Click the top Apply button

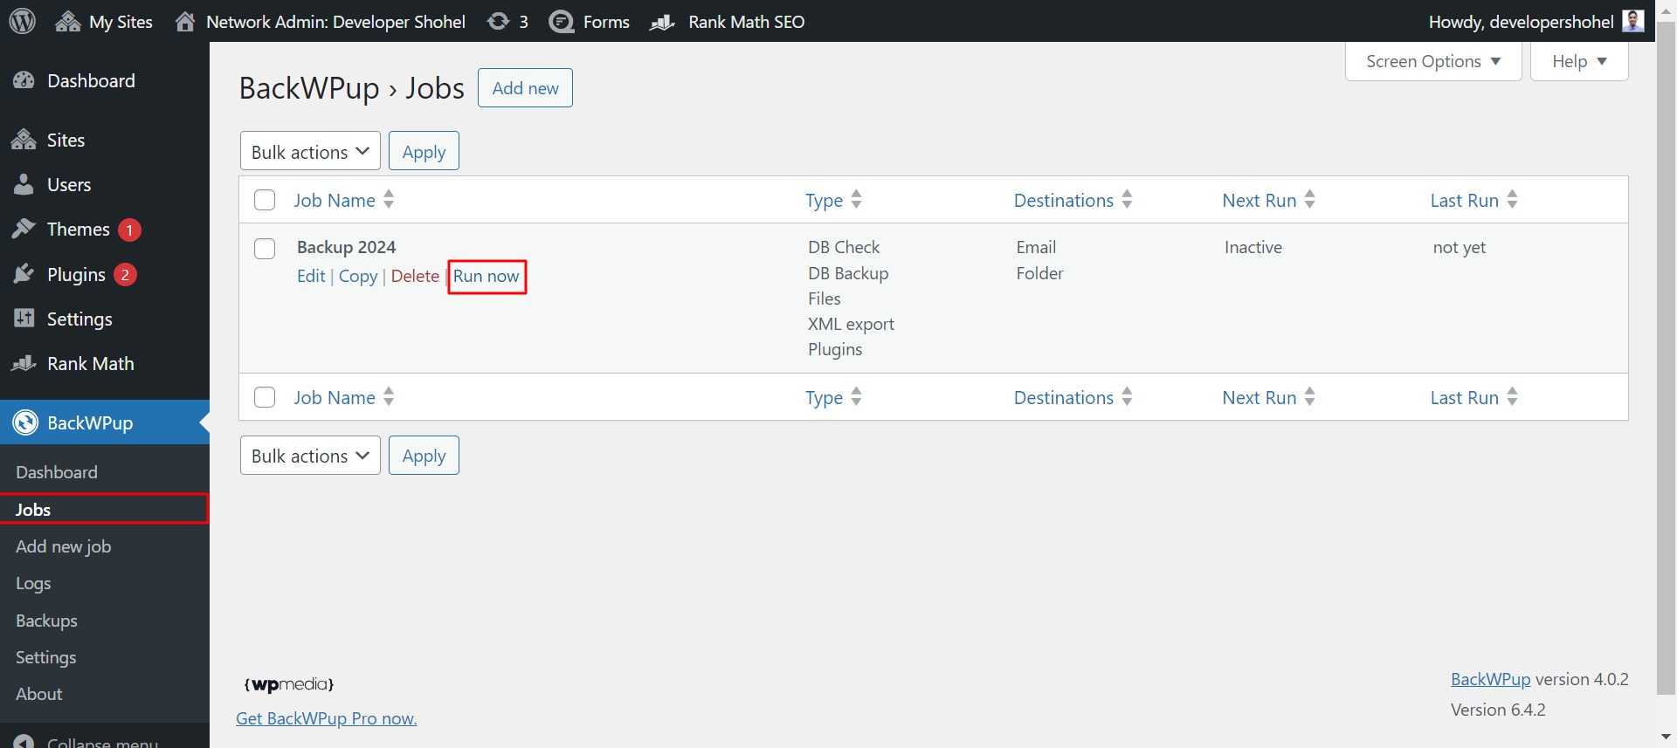pyautogui.click(x=424, y=151)
